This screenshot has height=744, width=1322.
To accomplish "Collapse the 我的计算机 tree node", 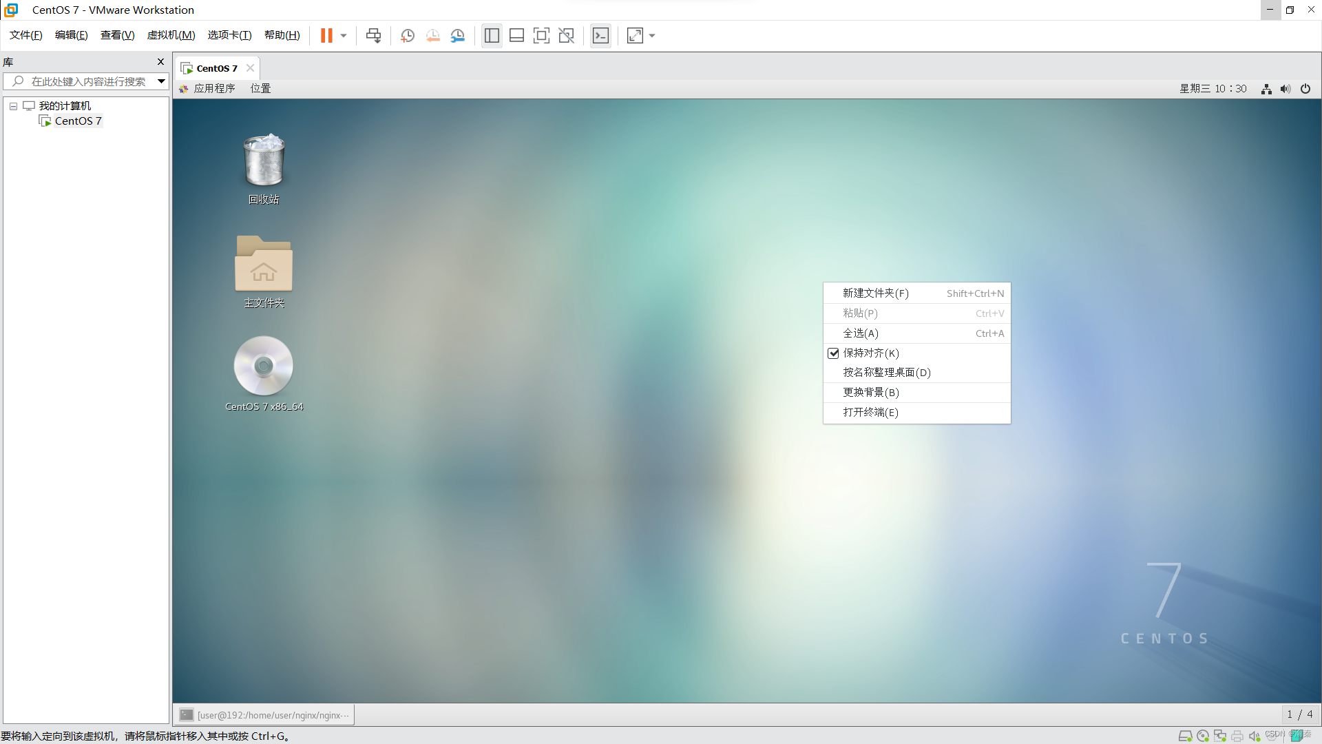I will click(13, 106).
